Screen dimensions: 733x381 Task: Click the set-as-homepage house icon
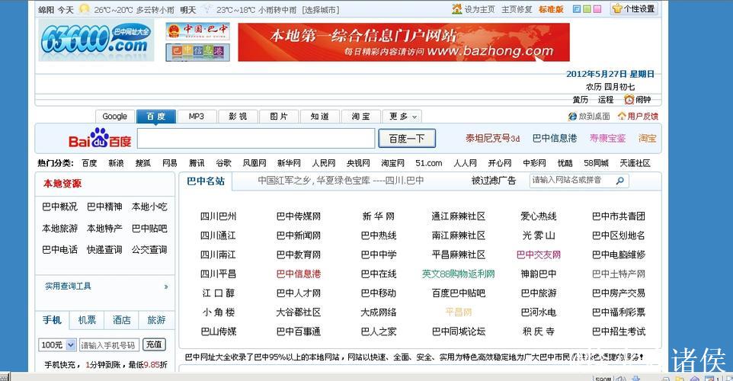point(456,9)
